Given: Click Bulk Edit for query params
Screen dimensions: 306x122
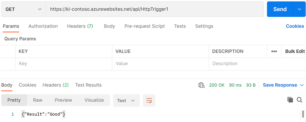Looking at the screenshot, I should pyautogui.click(x=295, y=51).
